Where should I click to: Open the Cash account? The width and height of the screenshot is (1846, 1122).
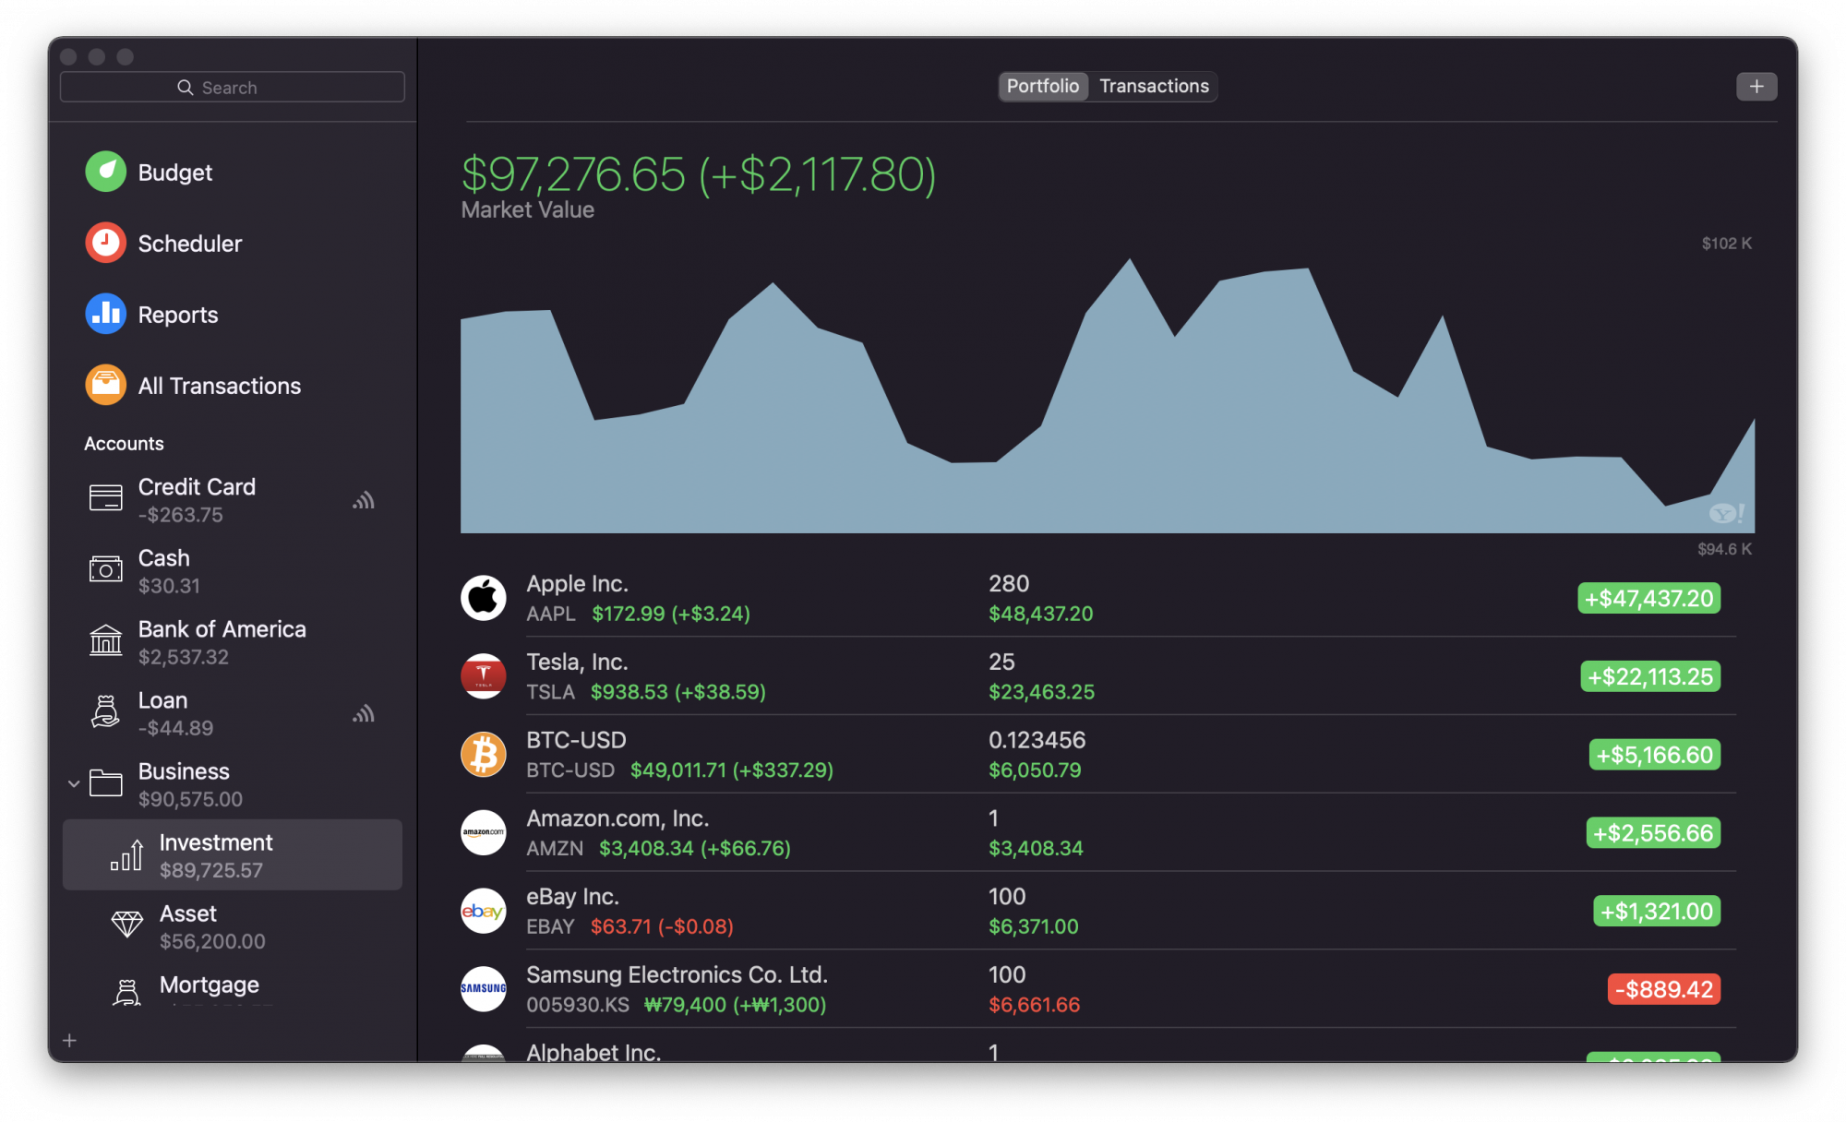164,570
